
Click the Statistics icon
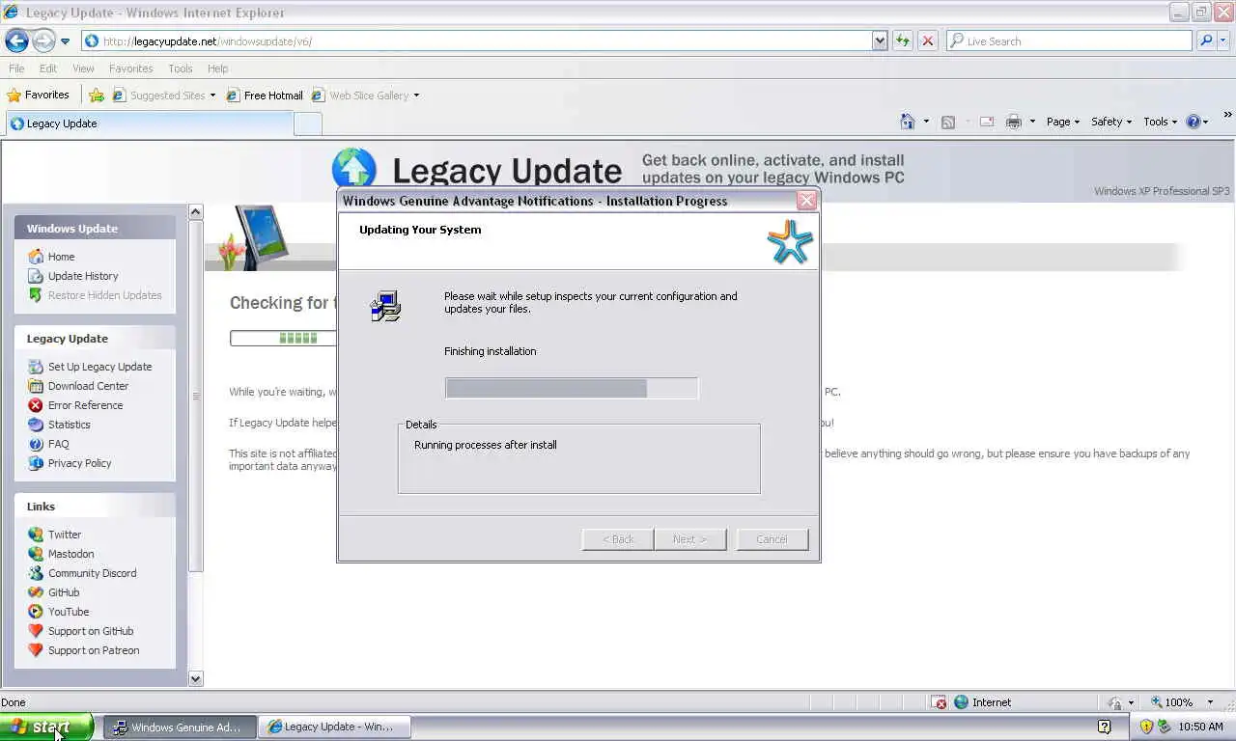[x=36, y=425]
